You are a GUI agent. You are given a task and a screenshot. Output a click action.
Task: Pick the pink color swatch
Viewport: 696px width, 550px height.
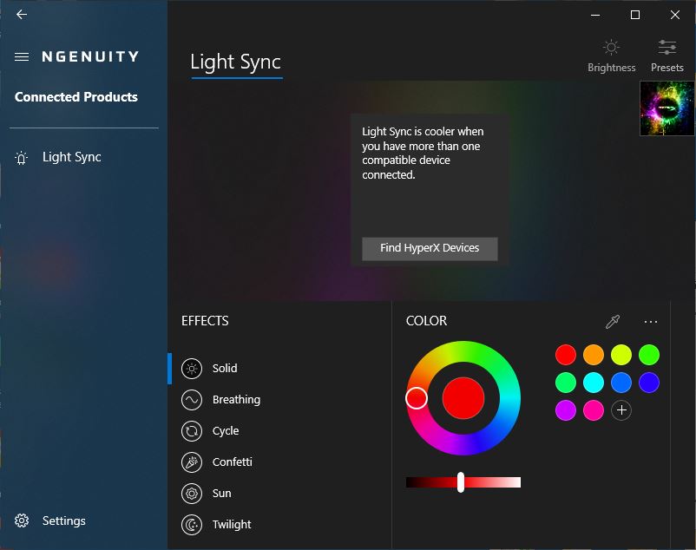click(x=594, y=410)
